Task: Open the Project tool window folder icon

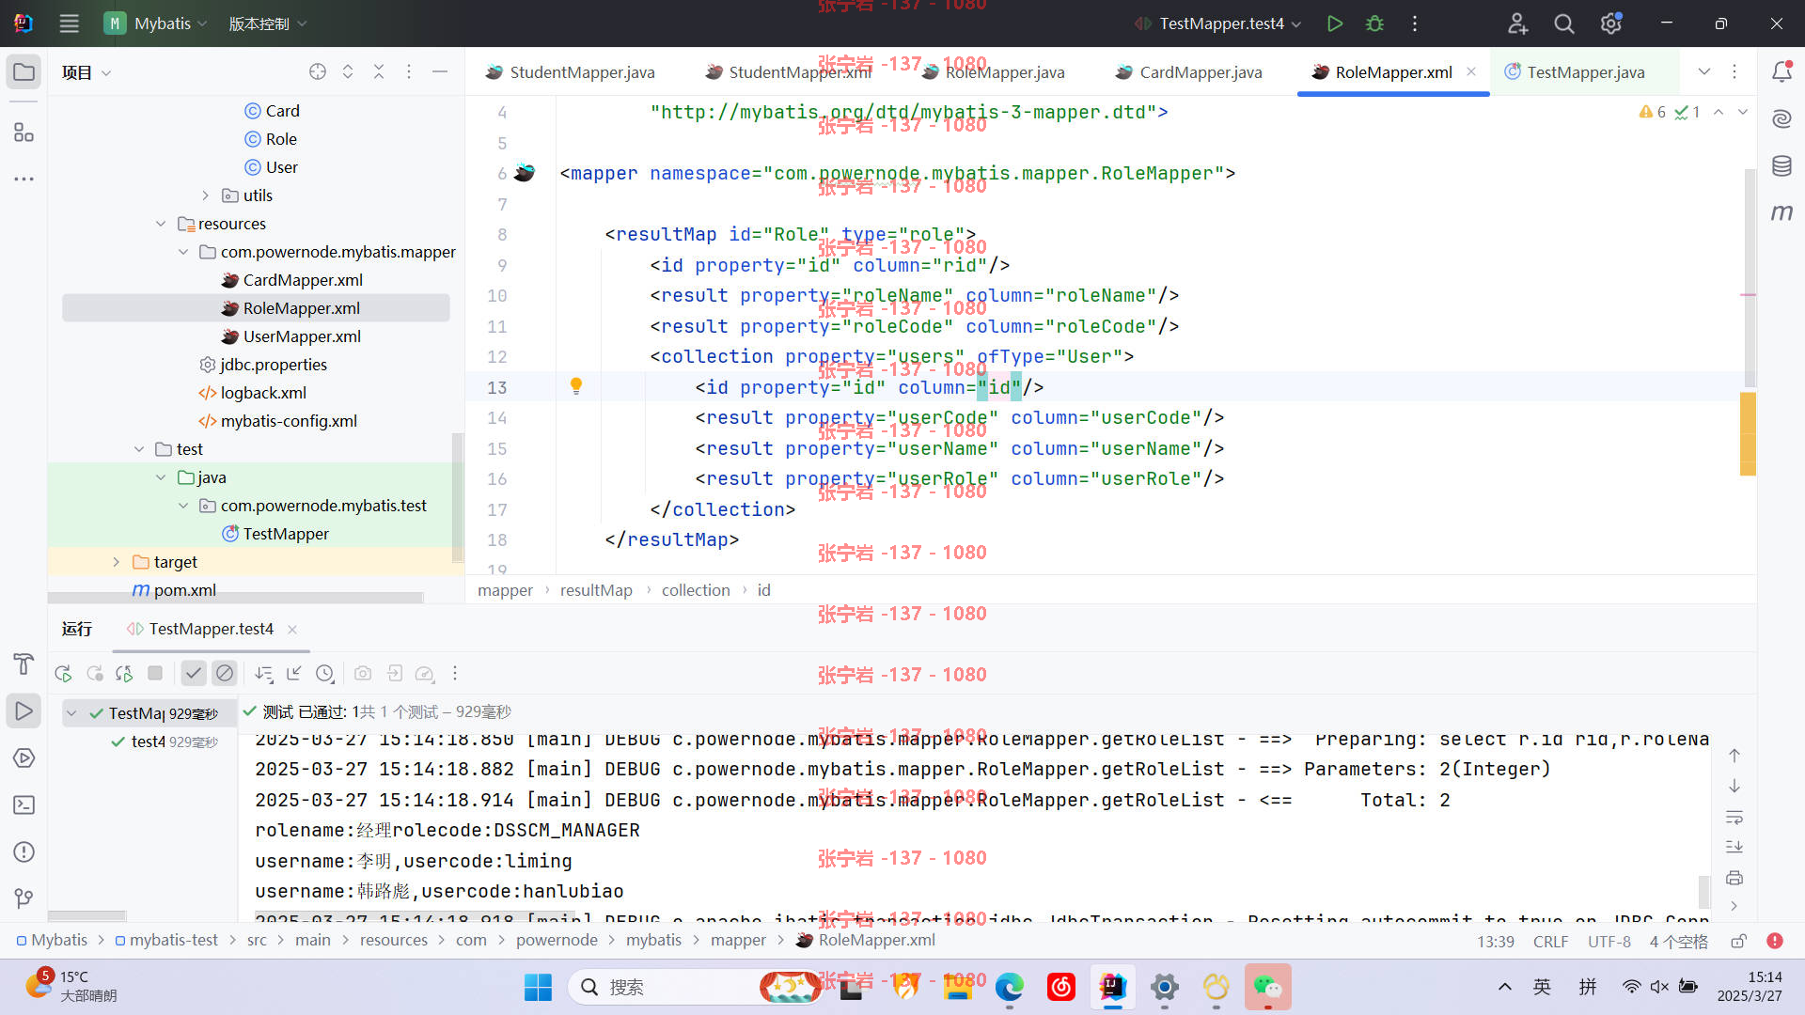Action: (x=24, y=72)
